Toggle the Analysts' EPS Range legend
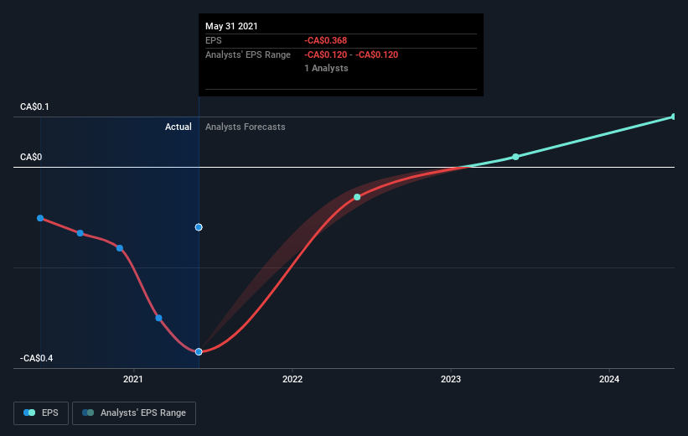Screen dimensions: 688x436 134,413
